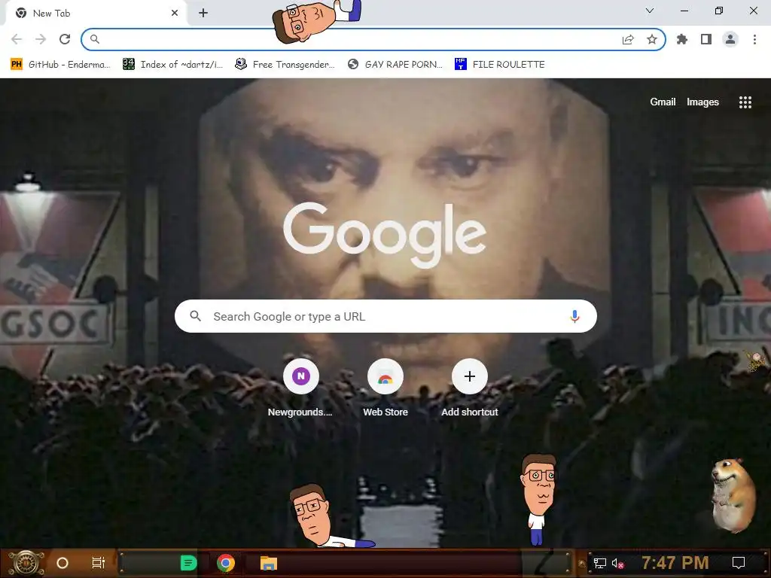Click the muted volume tray icon
Image resolution: width=771 pixels, height=578 pixels.
[x=618, y=563]
